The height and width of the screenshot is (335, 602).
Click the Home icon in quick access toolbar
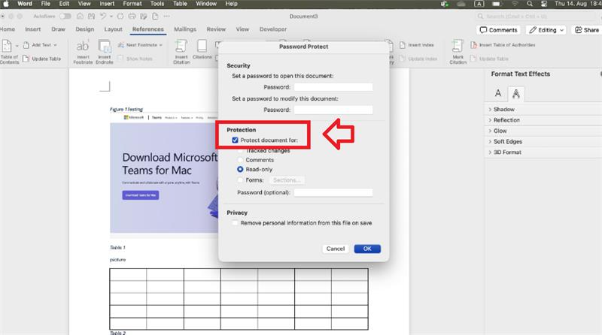click(x=80, y=16)
